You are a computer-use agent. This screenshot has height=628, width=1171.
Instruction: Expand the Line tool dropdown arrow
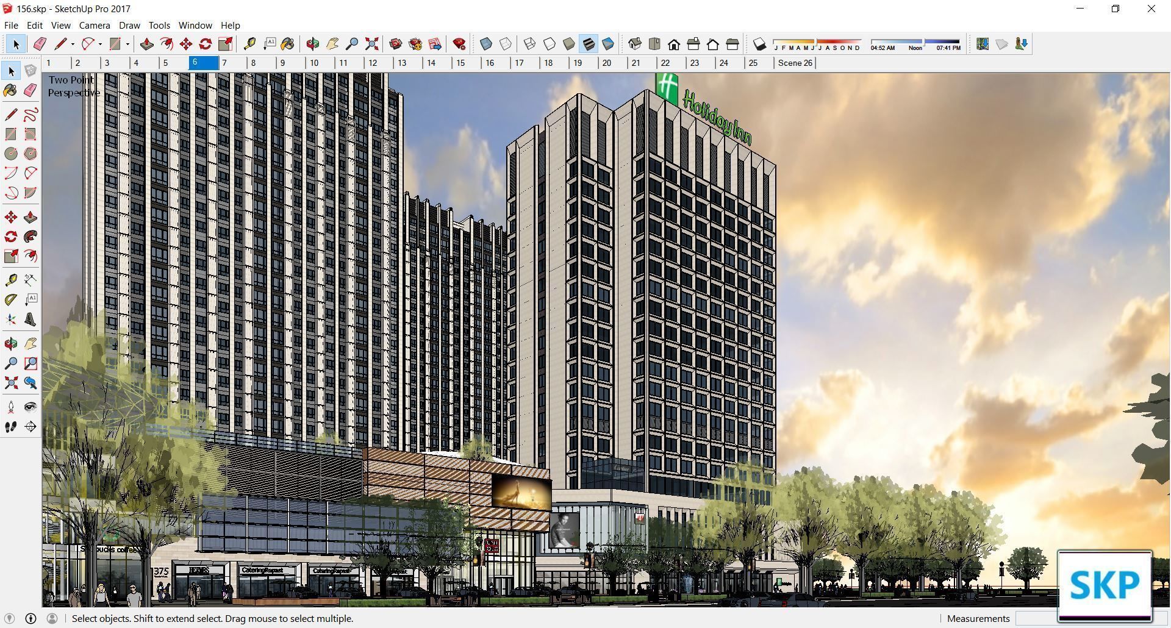click(x=73, y=44)
